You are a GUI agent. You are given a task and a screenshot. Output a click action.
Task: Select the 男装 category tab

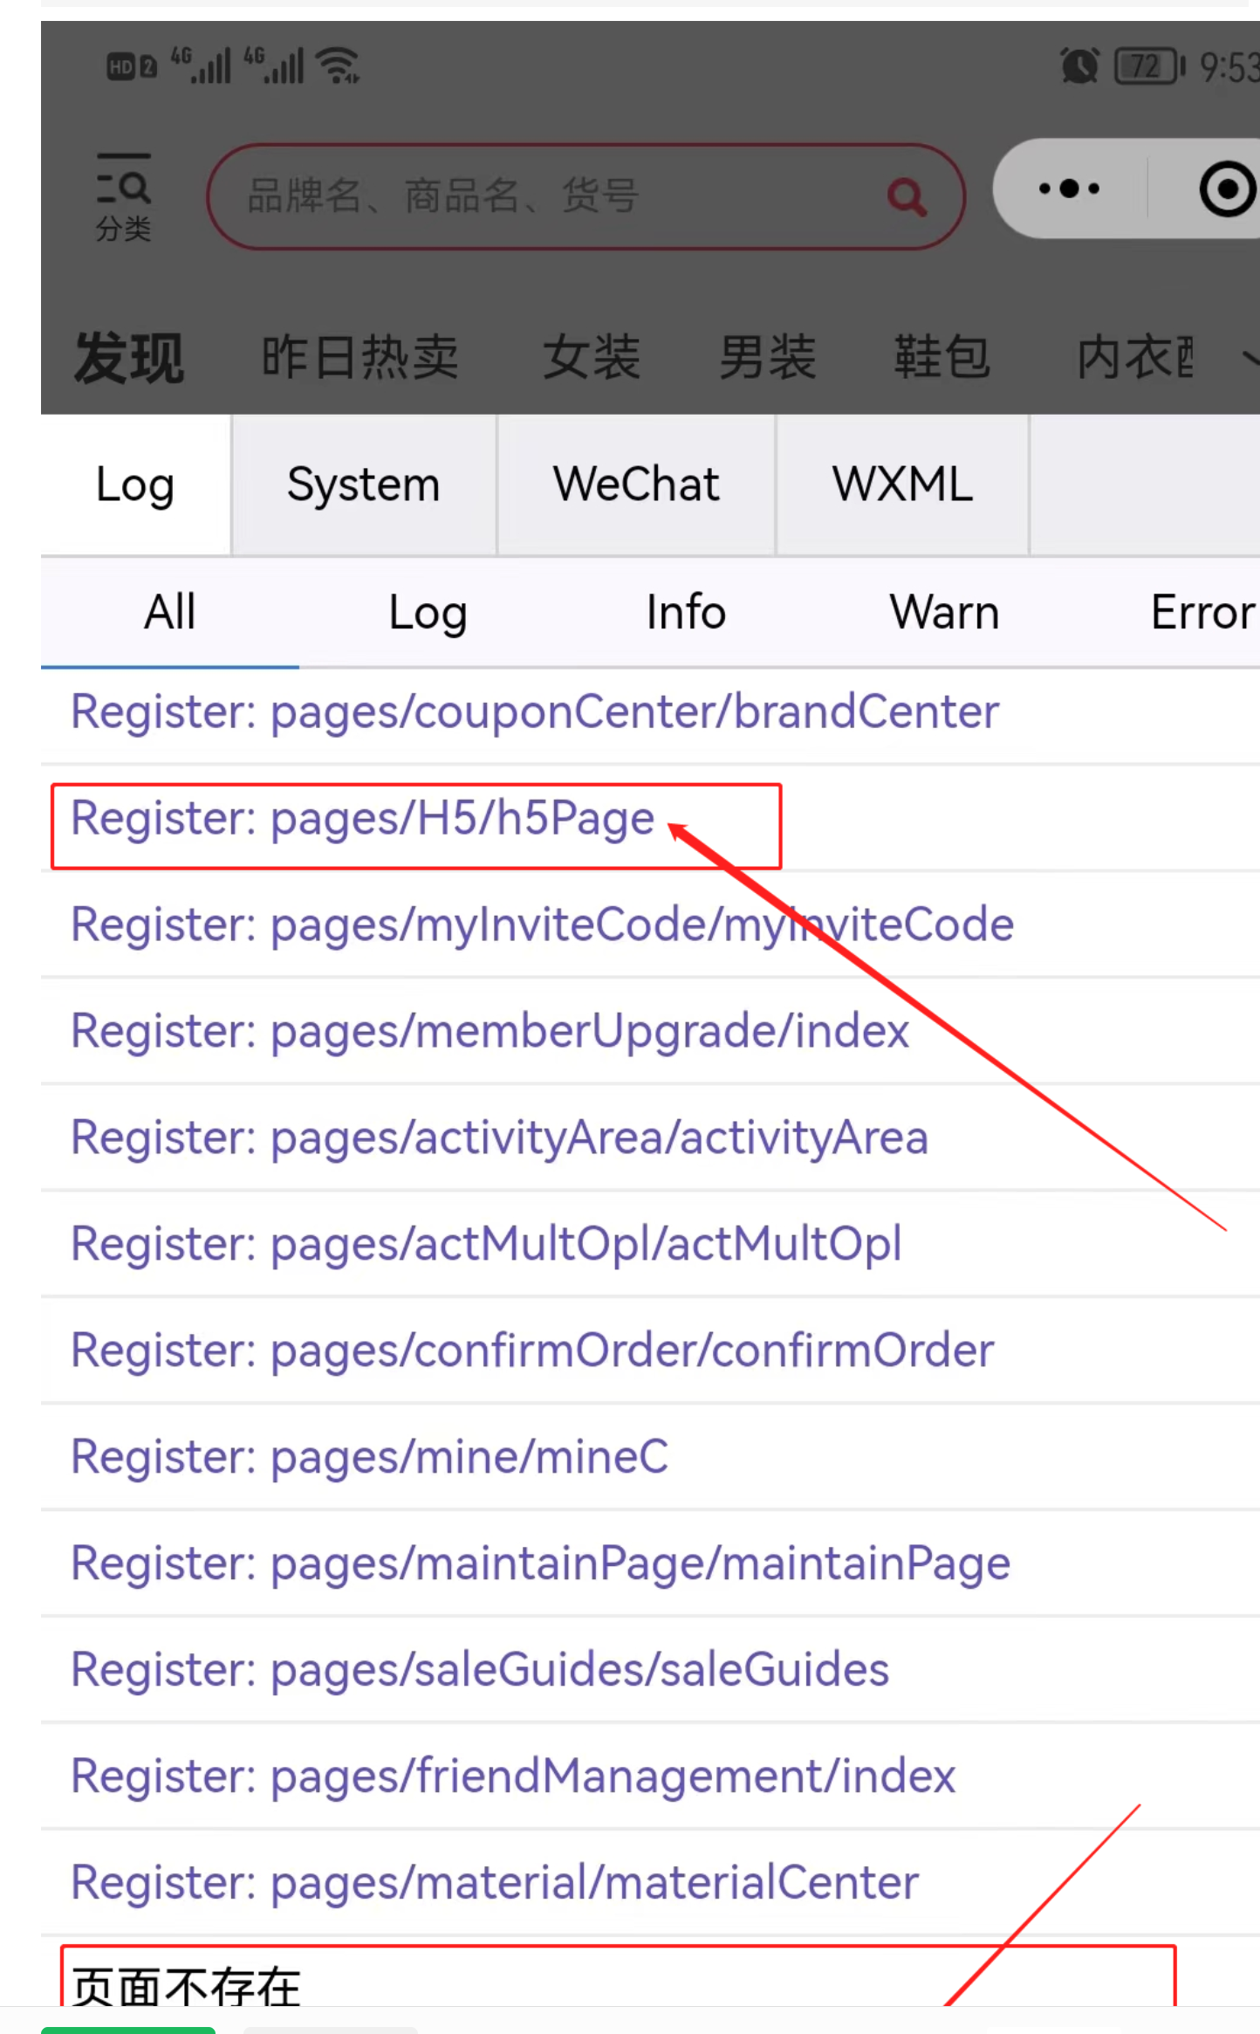pos(768,357)
